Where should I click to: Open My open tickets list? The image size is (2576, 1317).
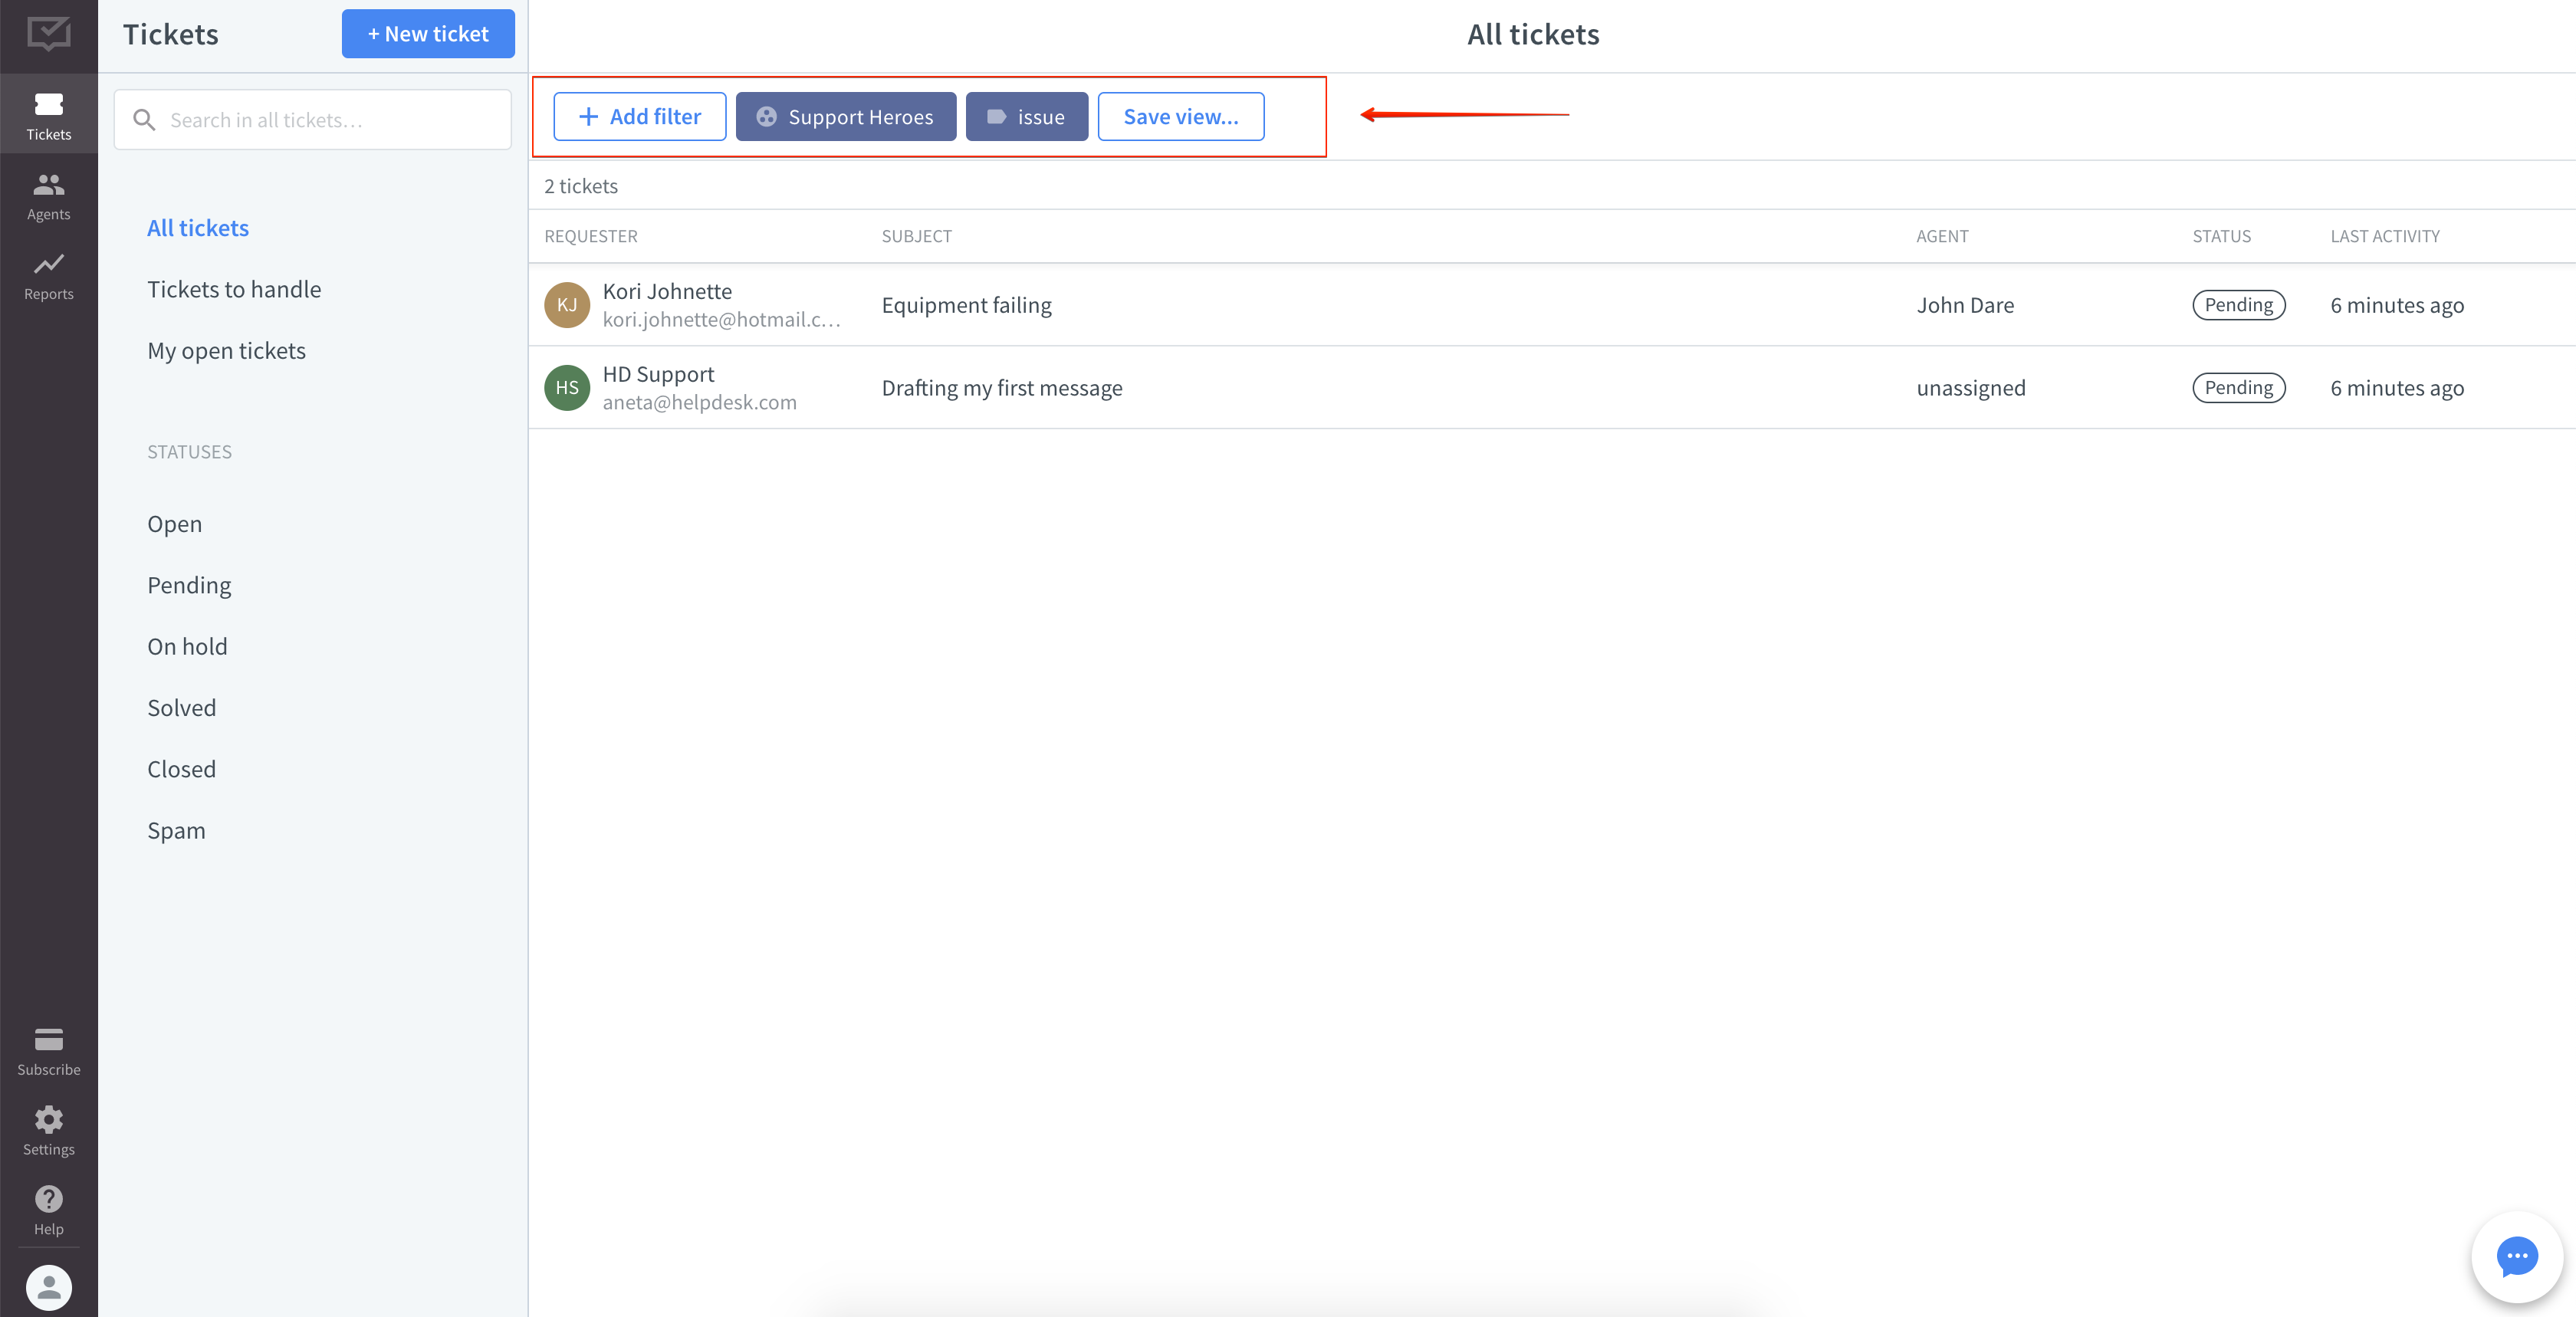click(x=226, y=350)
